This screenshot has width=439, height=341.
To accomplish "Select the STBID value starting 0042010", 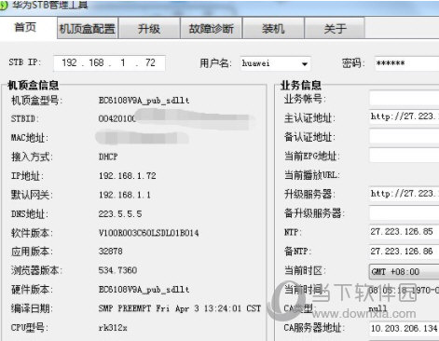I will click(x=117, y=118).
